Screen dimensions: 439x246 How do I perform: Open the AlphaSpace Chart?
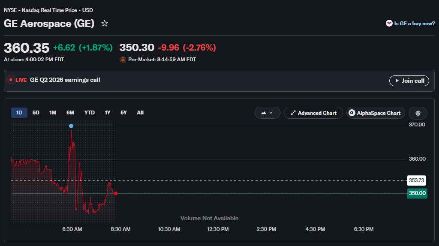[x=376, y=113]
